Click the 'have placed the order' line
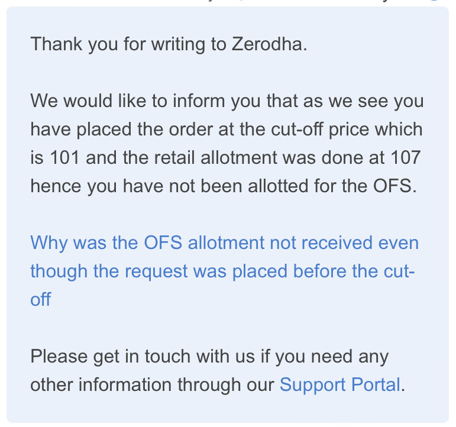This screenshot has height=427, width=456. pos(227,129)
